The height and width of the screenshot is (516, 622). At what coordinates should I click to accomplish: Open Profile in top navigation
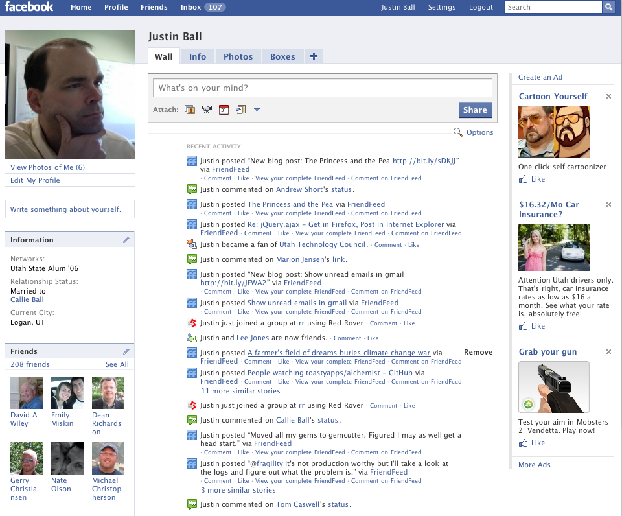pos(116,7)
